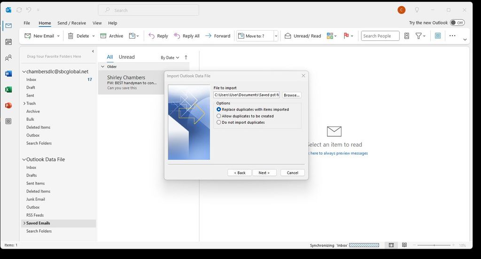This screenshot has height=259, width=481.
Task: Open New Email dropdown arrow
Action: tap(58, 36)
